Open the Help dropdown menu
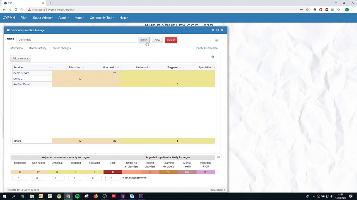357x200 pixels. [124, 18]
